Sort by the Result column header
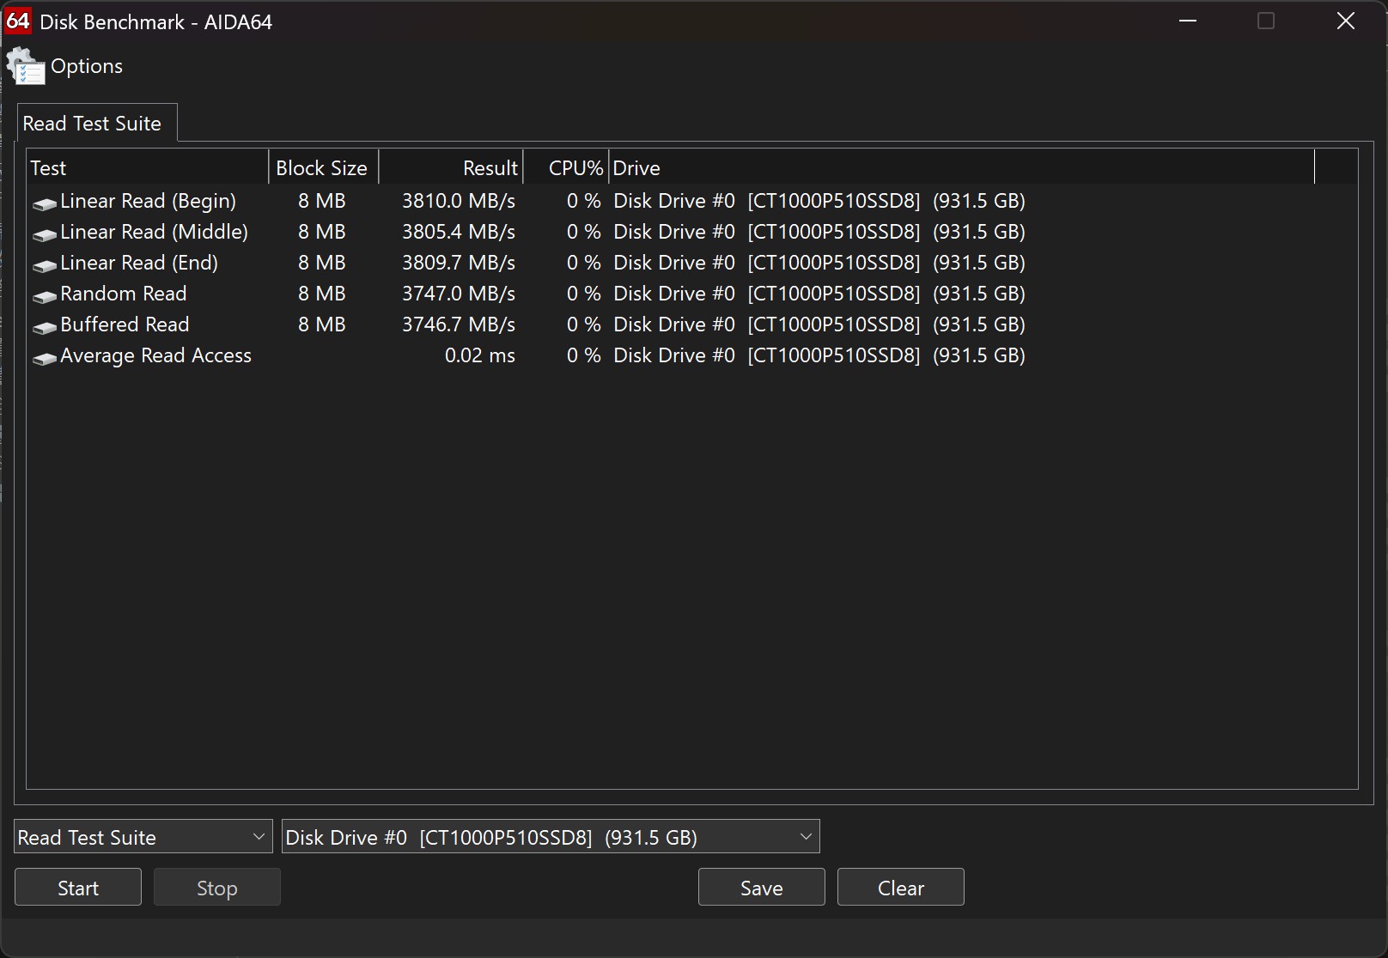The width and height of the screenshot is (1388, 958). 451,167
